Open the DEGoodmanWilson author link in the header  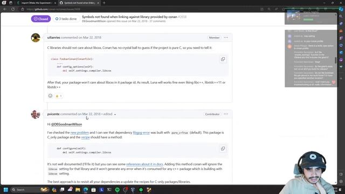94,22
